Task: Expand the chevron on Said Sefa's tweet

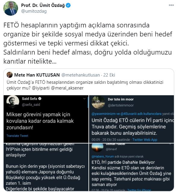Action: (84, 99)
